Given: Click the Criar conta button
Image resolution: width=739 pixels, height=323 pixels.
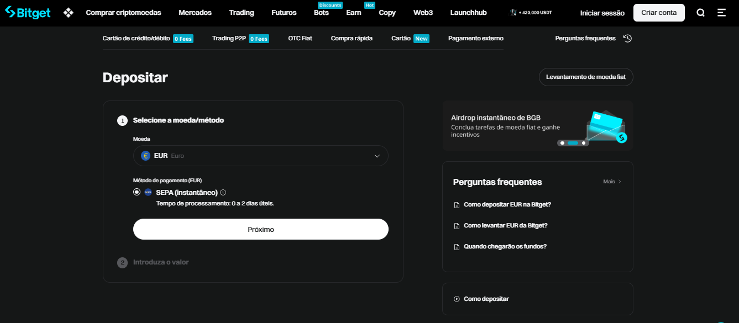Looking at the screenshot, I should pyautogui.click(x=658, y=13).
